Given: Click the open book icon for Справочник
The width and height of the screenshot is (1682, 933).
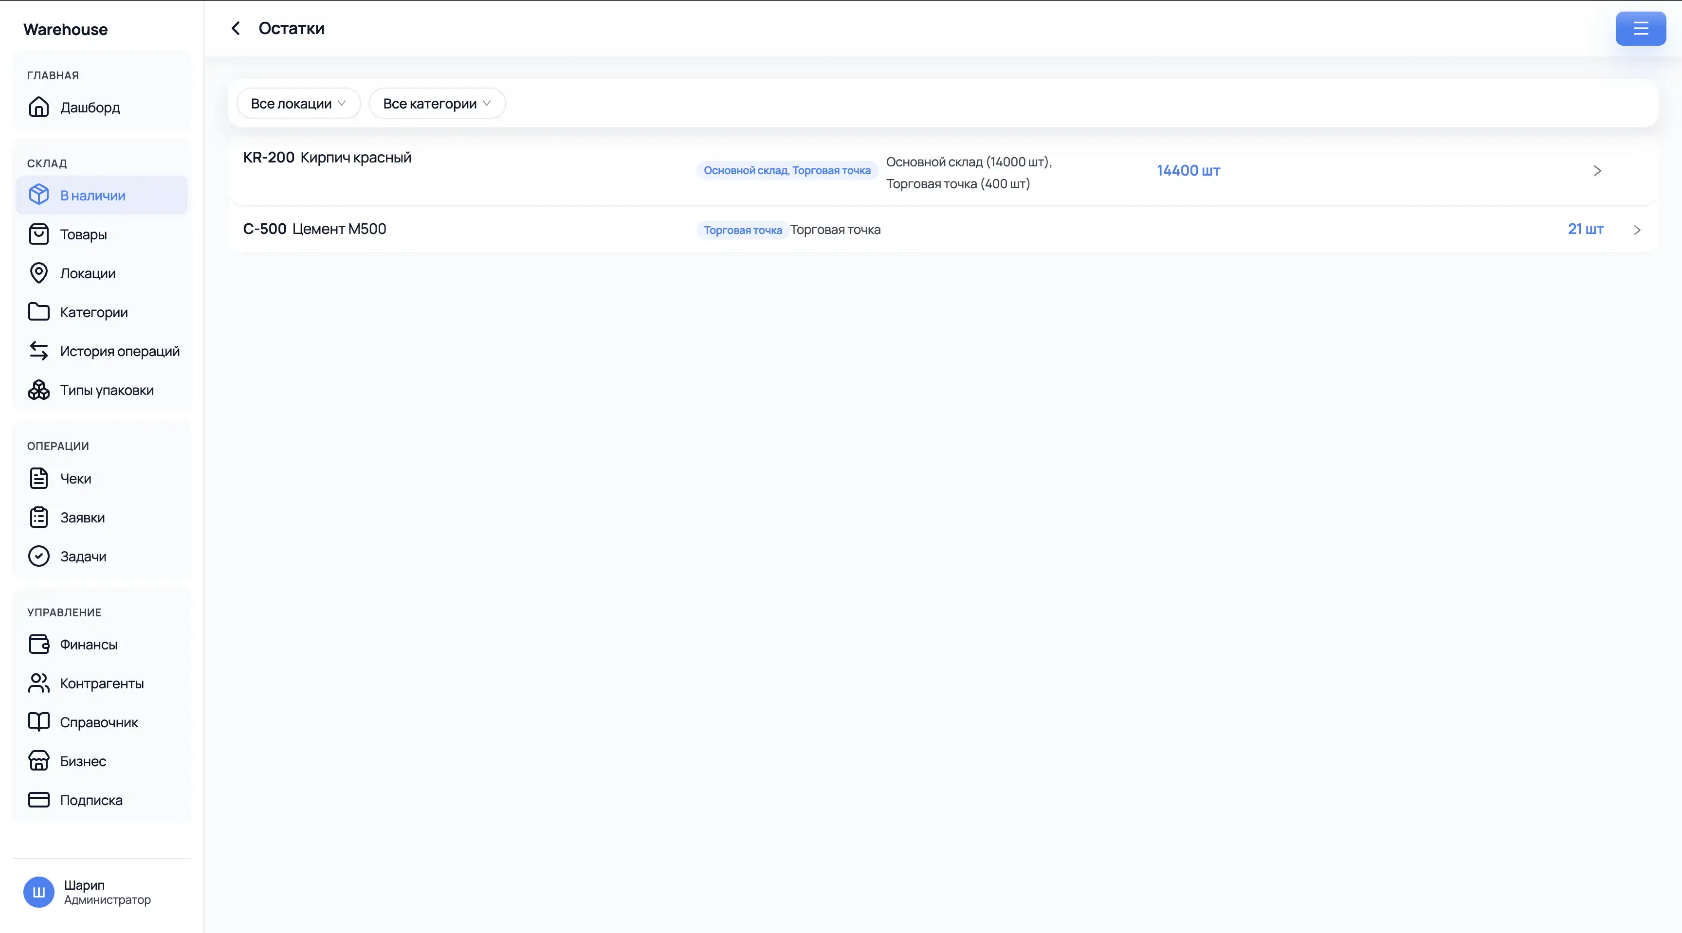Looking at the screenshot, I should (38, 722).
